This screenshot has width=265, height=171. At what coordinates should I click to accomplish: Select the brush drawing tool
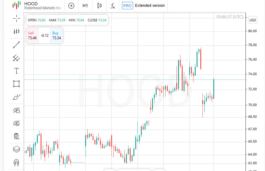click(17, 97)
